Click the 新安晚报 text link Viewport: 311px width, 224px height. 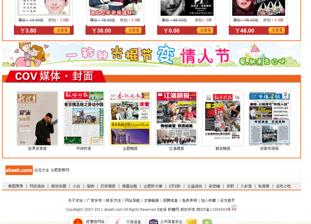223,149
